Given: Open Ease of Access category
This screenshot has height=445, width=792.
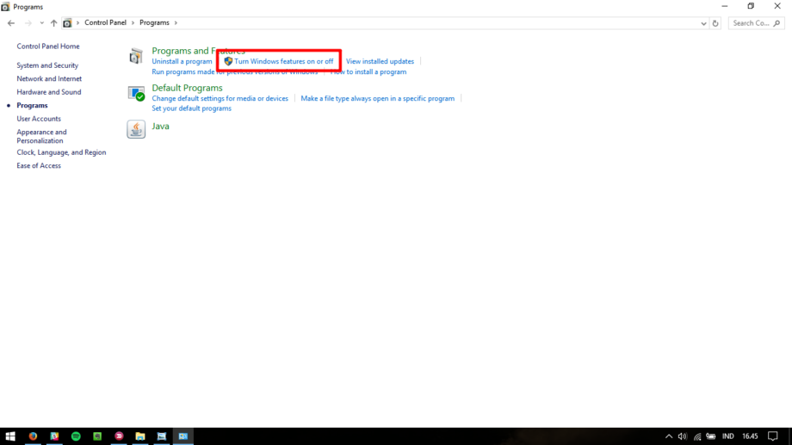Looking at the screenshot, I should point(39,165).
